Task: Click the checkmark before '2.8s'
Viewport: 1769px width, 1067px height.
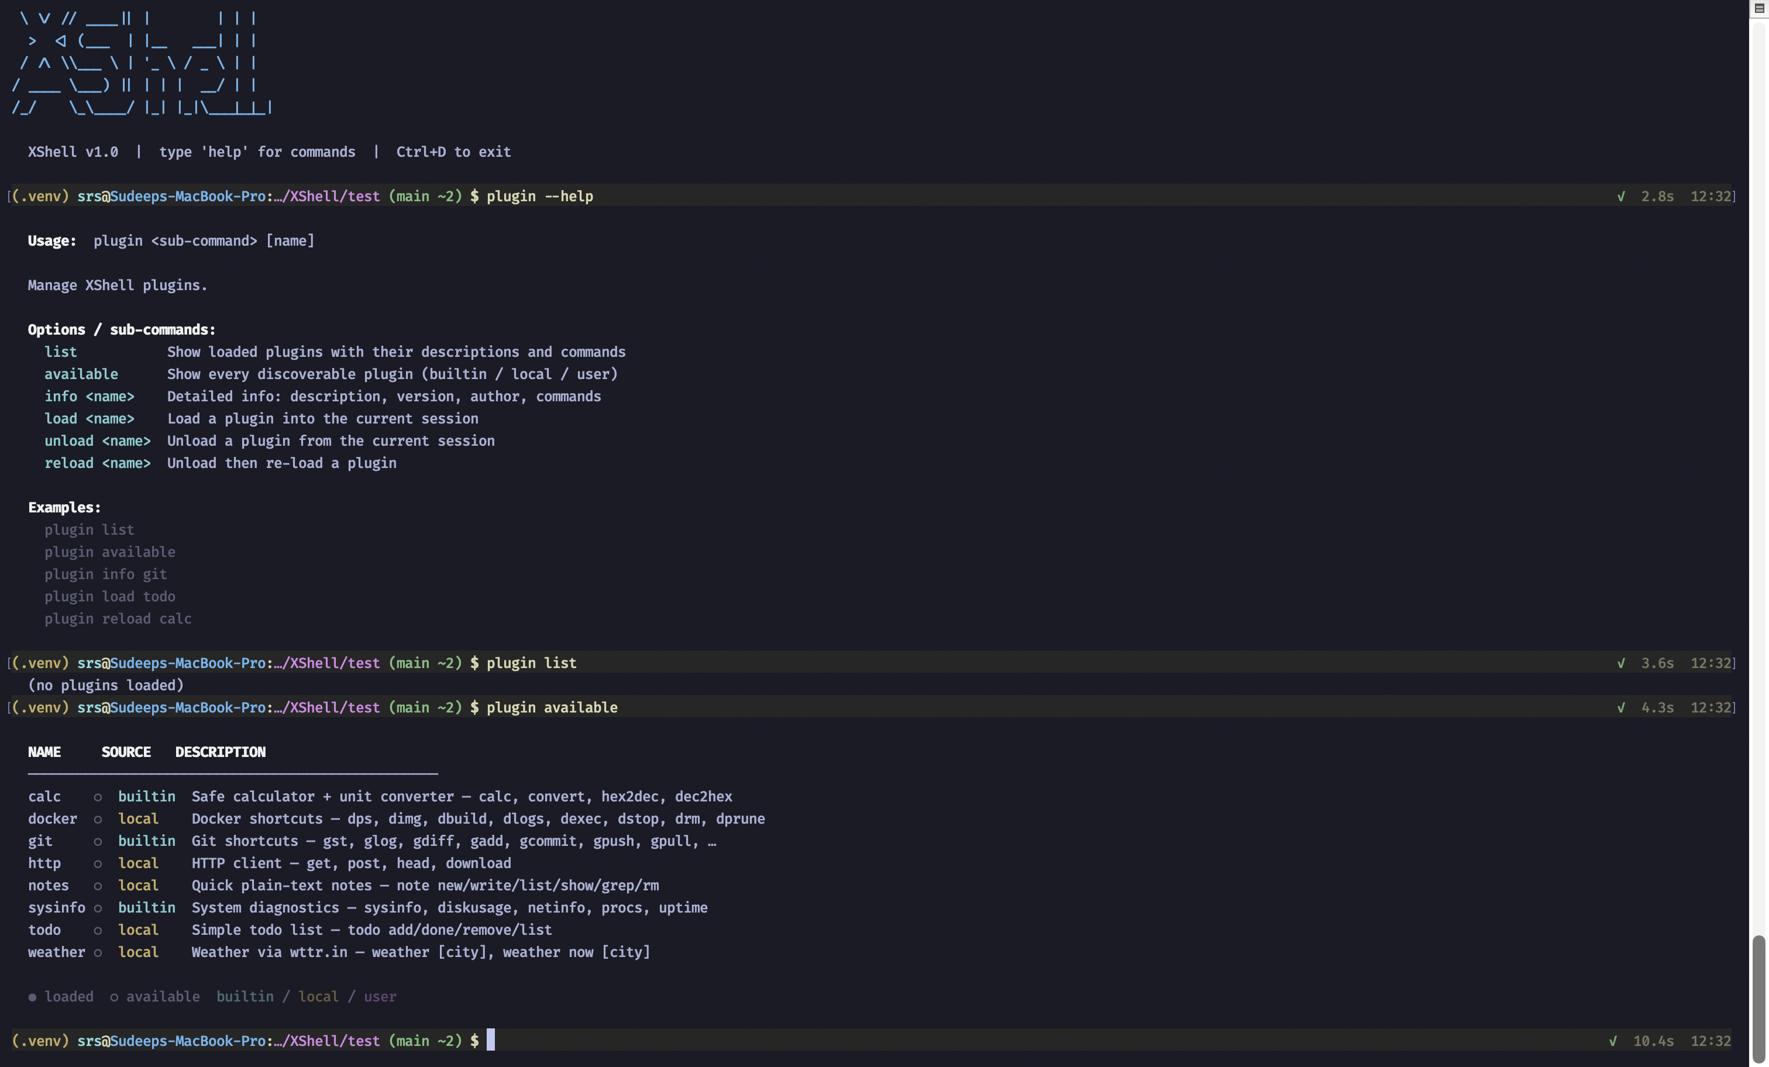Action: [x=1620, y=196]
